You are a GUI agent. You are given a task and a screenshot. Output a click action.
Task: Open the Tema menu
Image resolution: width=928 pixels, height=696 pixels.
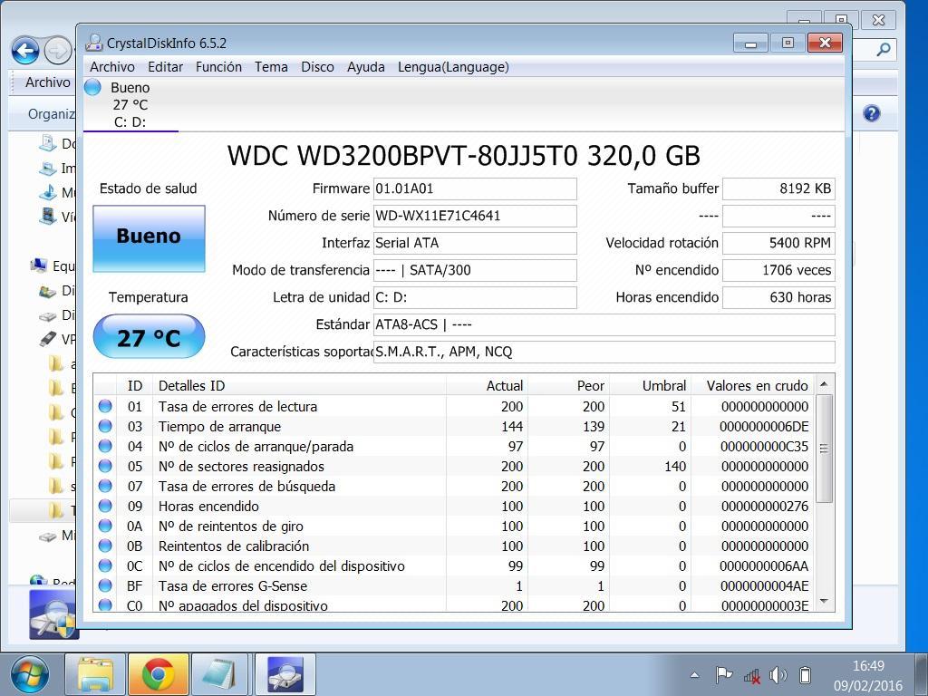click(x=271, y=67)
